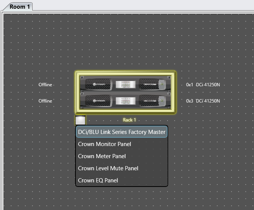Choose Crown Monitor Panel from the menu

click(x=105, y=144)
